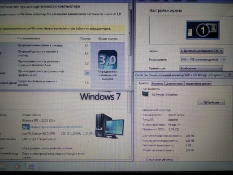Click the Список всех режимов button
The width and height of the screenshot is (233, 175).
tap(160, 159)
